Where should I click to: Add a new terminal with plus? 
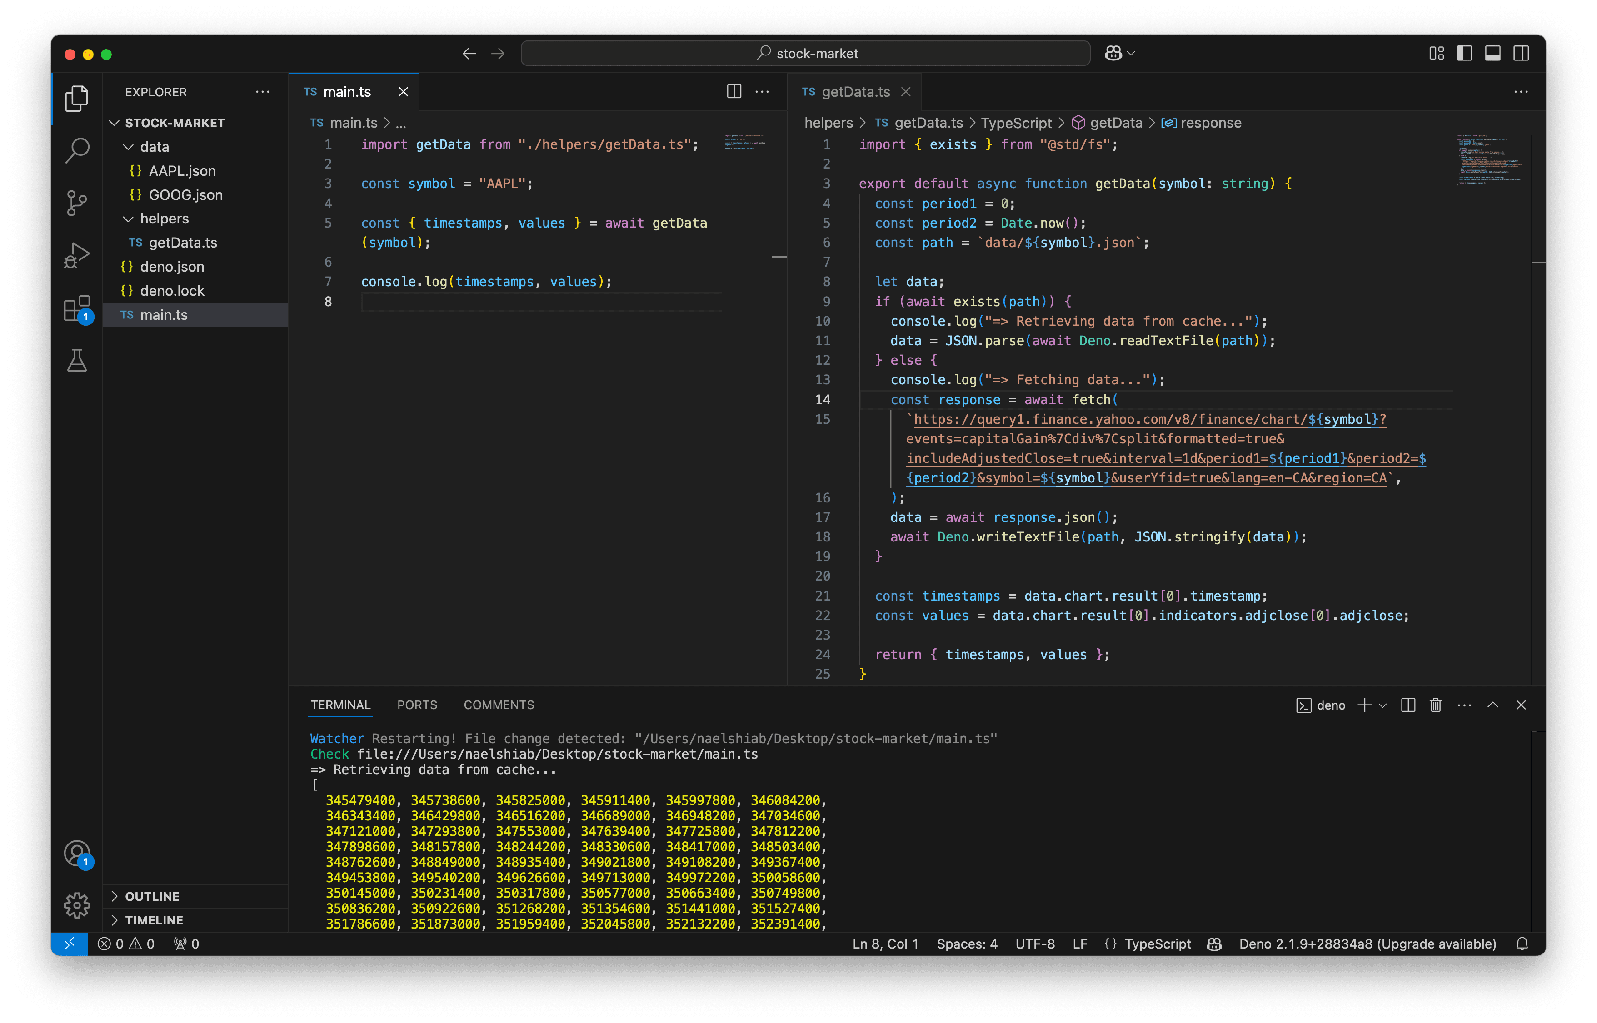click(1364, 705)
